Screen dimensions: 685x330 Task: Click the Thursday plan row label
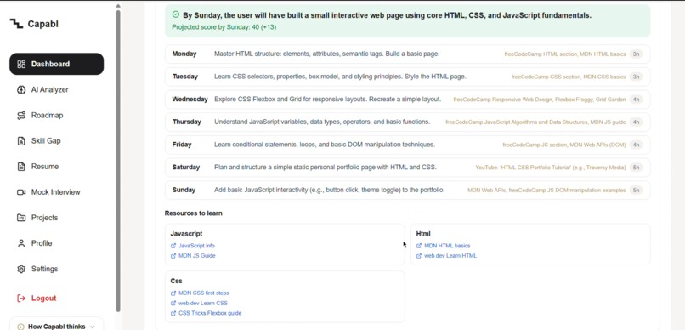[186, 122]
